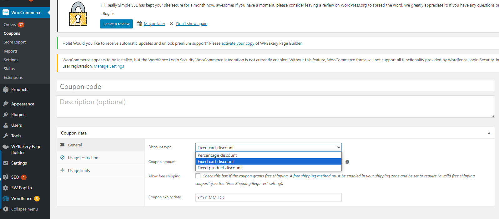Click the Leave a review button
499x219 pixels.
click(116, 24)
